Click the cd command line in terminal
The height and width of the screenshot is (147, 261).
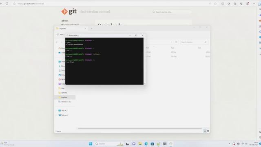pyautogui.click(x=69, y=62)
